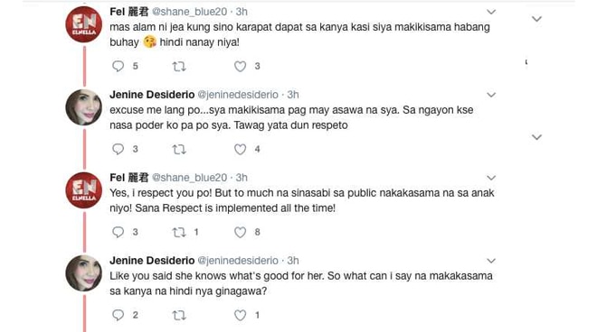Reply to Fel's tweet about jea

118,66
